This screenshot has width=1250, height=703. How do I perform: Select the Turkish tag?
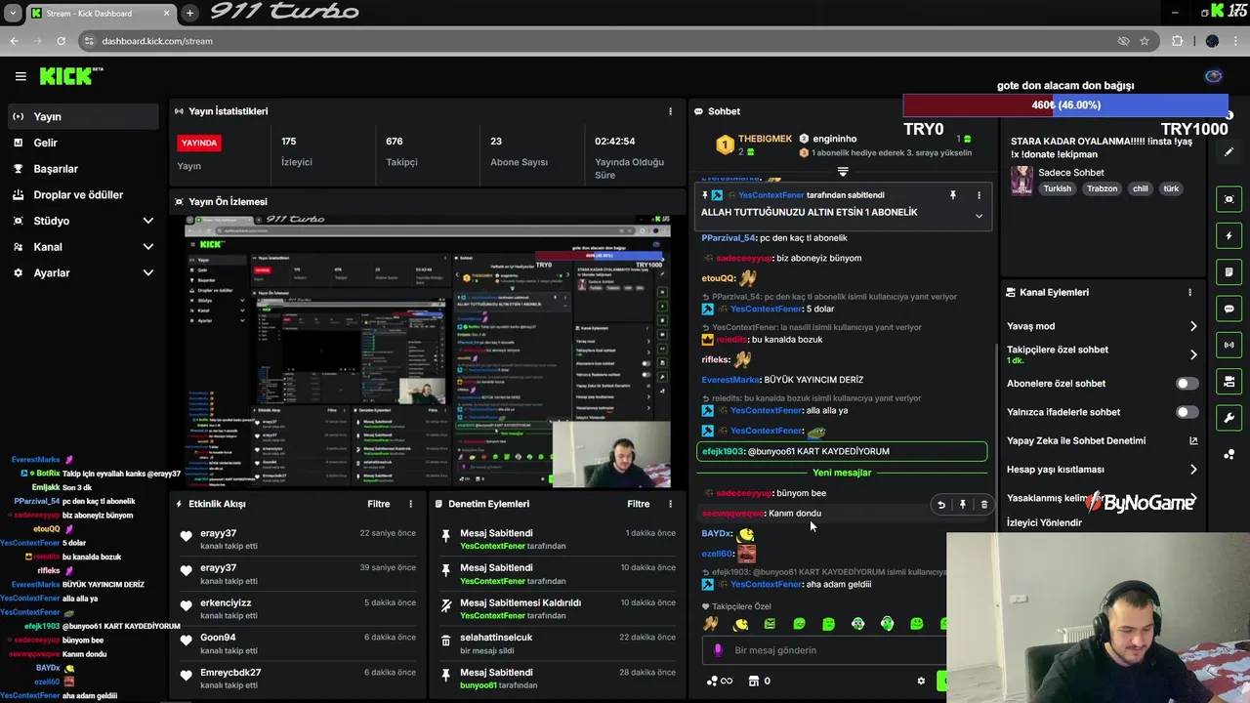[x=1057, y=188]
